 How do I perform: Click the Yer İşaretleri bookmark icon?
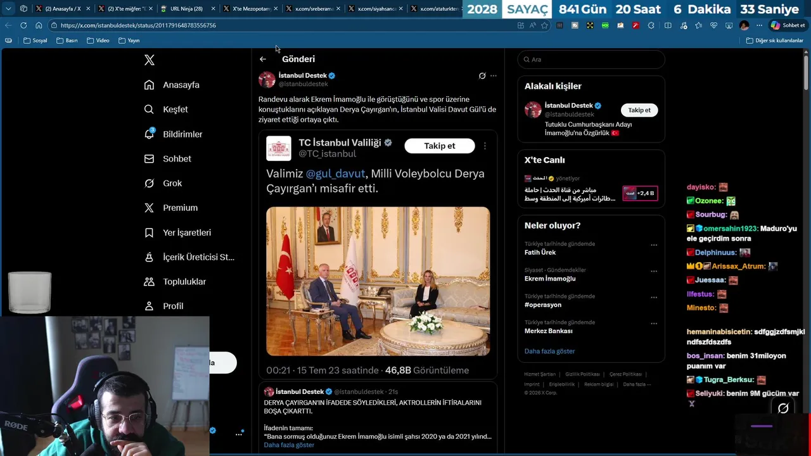coord(149,232)
